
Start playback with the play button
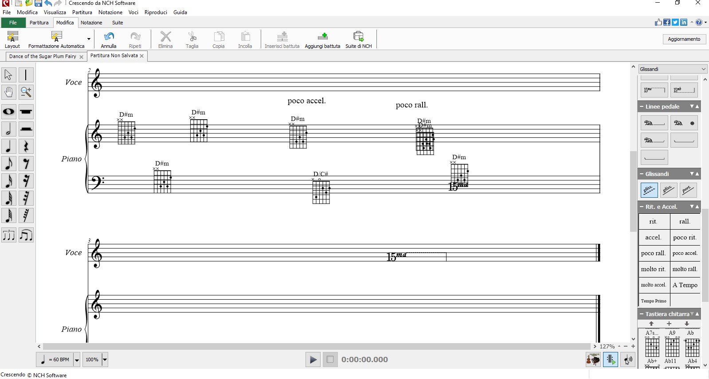point(313,359)
